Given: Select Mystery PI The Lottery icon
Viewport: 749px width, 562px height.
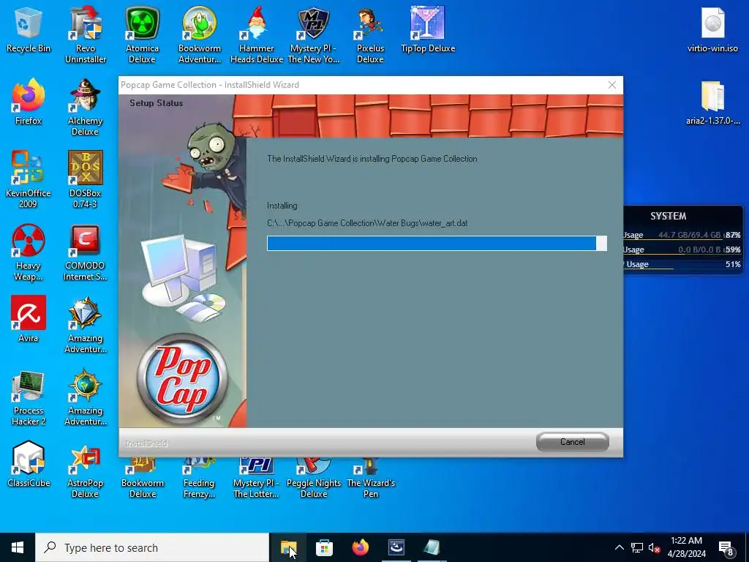Looking at the screenshot, I should [x=256, y=479].
